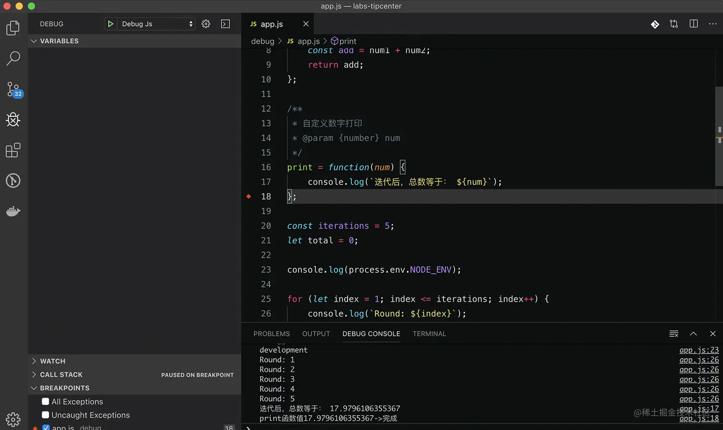This screenshot has height=430, width=723.
Task: Select the Debug bug icon in activity bar
Action: [13, 120]
